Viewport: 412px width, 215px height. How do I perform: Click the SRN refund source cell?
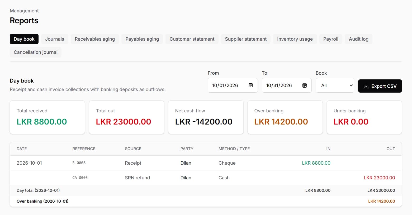pos(137,178)
